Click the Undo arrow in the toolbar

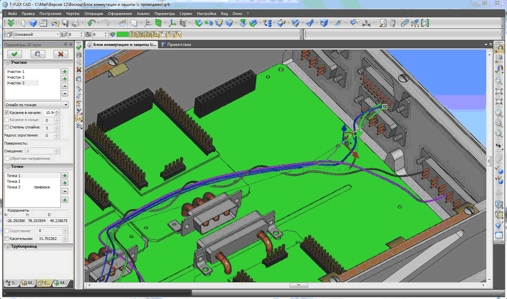[x=91, y=23]
